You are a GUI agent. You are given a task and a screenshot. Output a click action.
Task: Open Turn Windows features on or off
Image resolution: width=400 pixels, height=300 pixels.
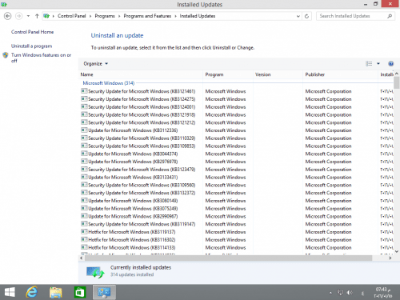point(41,58)
